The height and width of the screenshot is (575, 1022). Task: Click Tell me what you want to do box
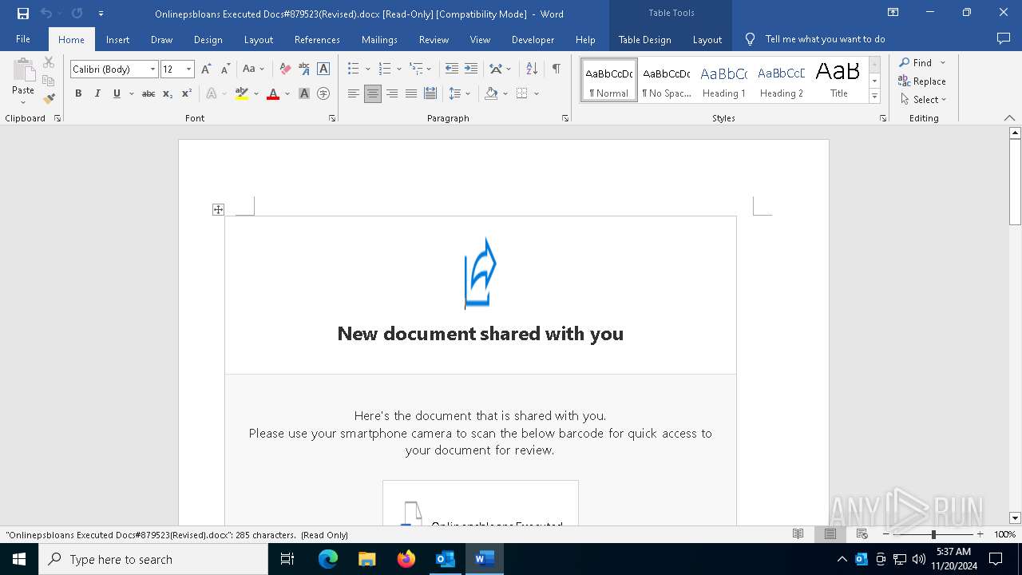825,39
